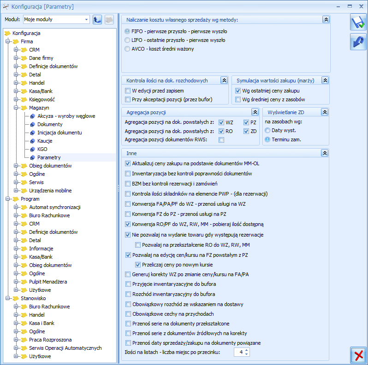Increase decimal places with the stepper up arrow
This screenshot has height=365, width=368.
tap(246, 350)
